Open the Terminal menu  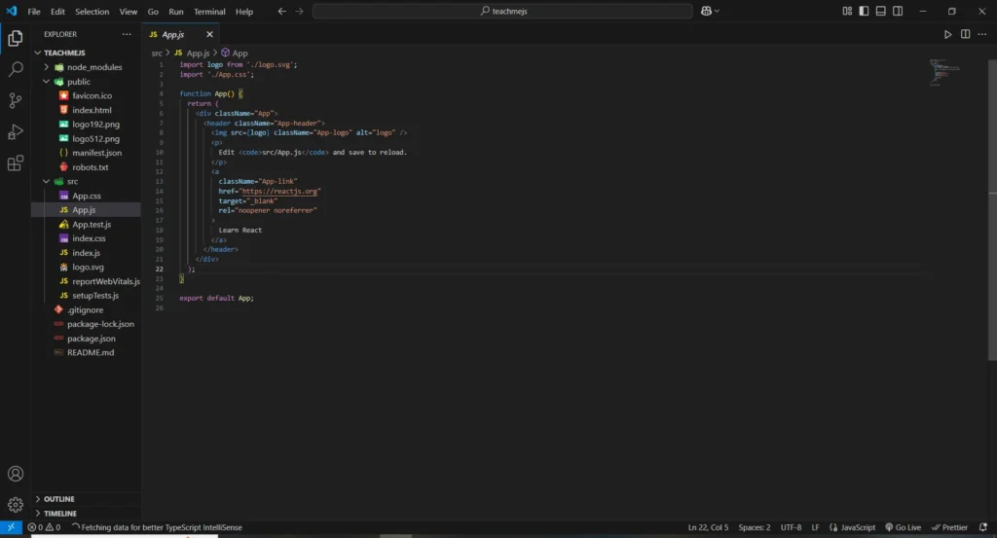coord(210,12)
